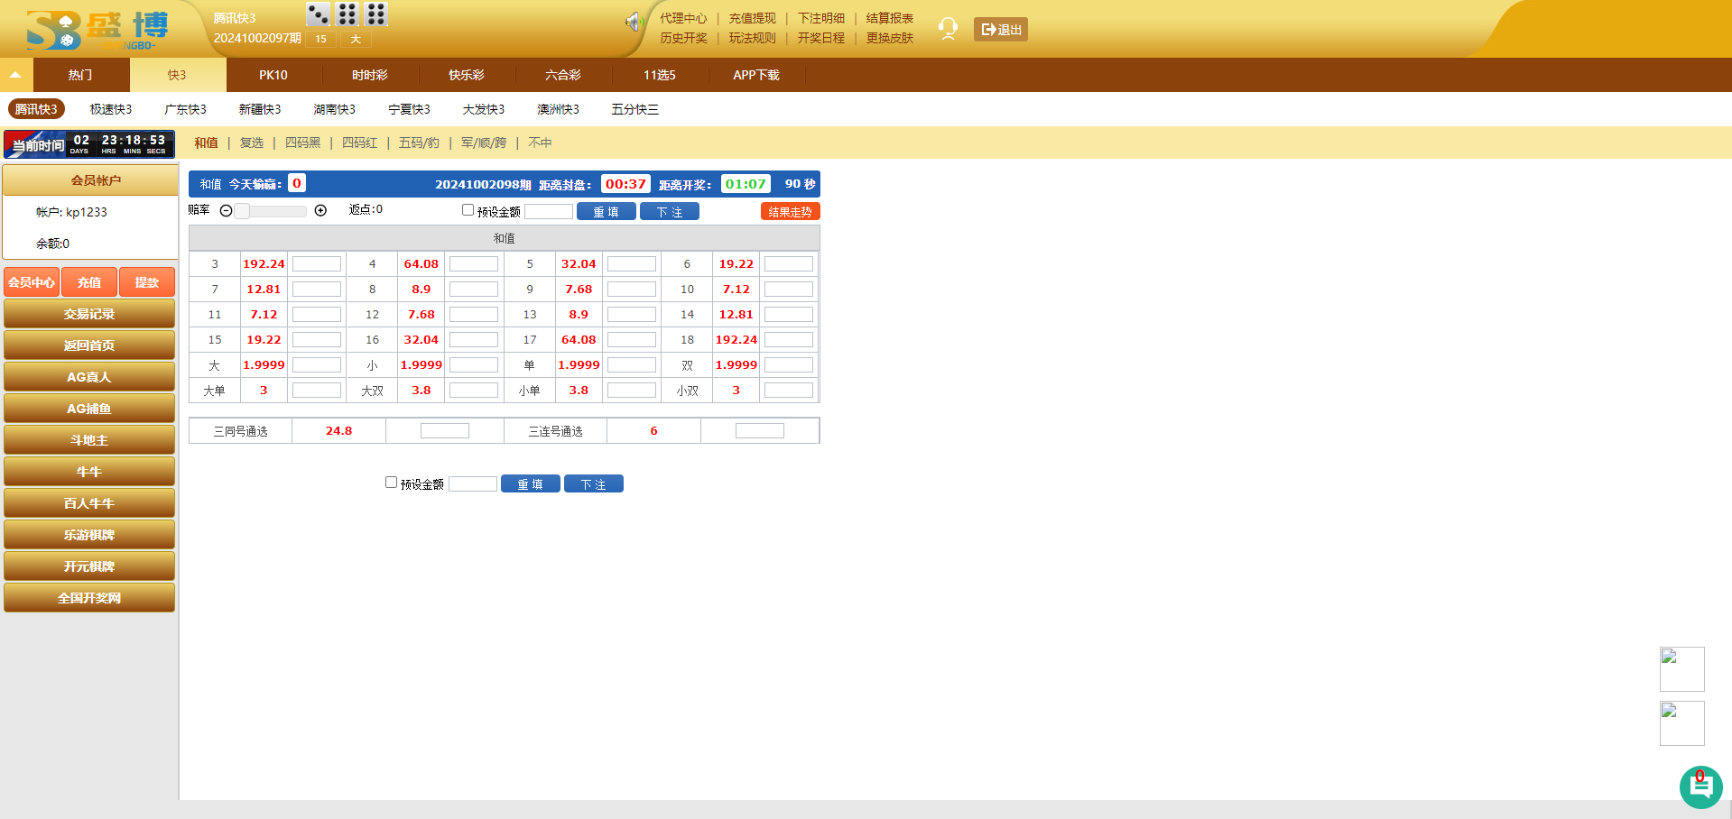
Task: Open the 历史开奖 link
Action: [x=683, y=38]
